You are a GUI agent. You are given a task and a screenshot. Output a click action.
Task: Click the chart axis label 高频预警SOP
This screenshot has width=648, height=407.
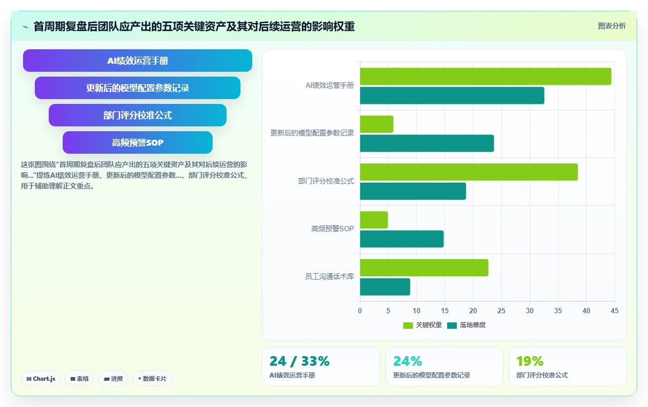tap(333, 229)
